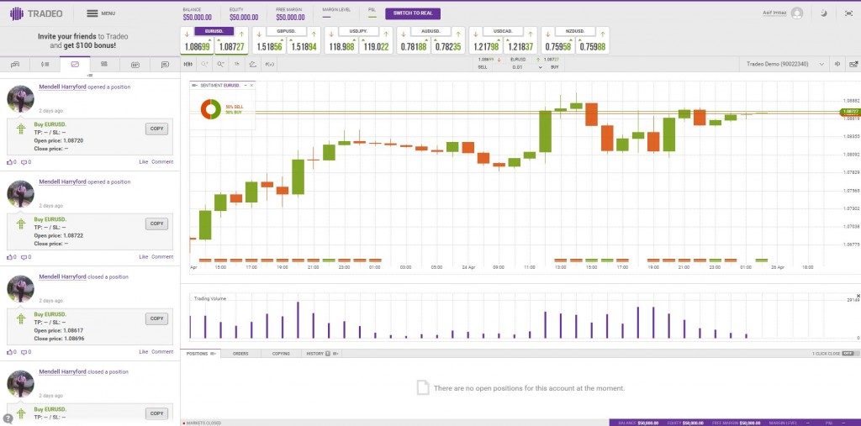Image resolution: width=861 pixels, height=426 pixels.
Task: Close the Sentiment EURUSD widget
Action: click(251, 86)
